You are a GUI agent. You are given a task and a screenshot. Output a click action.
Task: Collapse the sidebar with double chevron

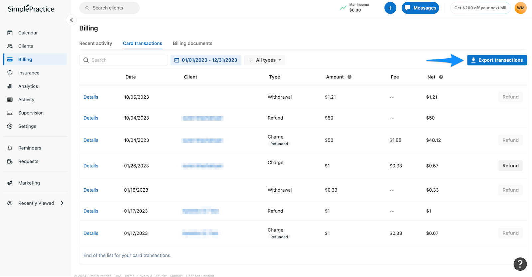pyautogui.click(x=71, y=20)
